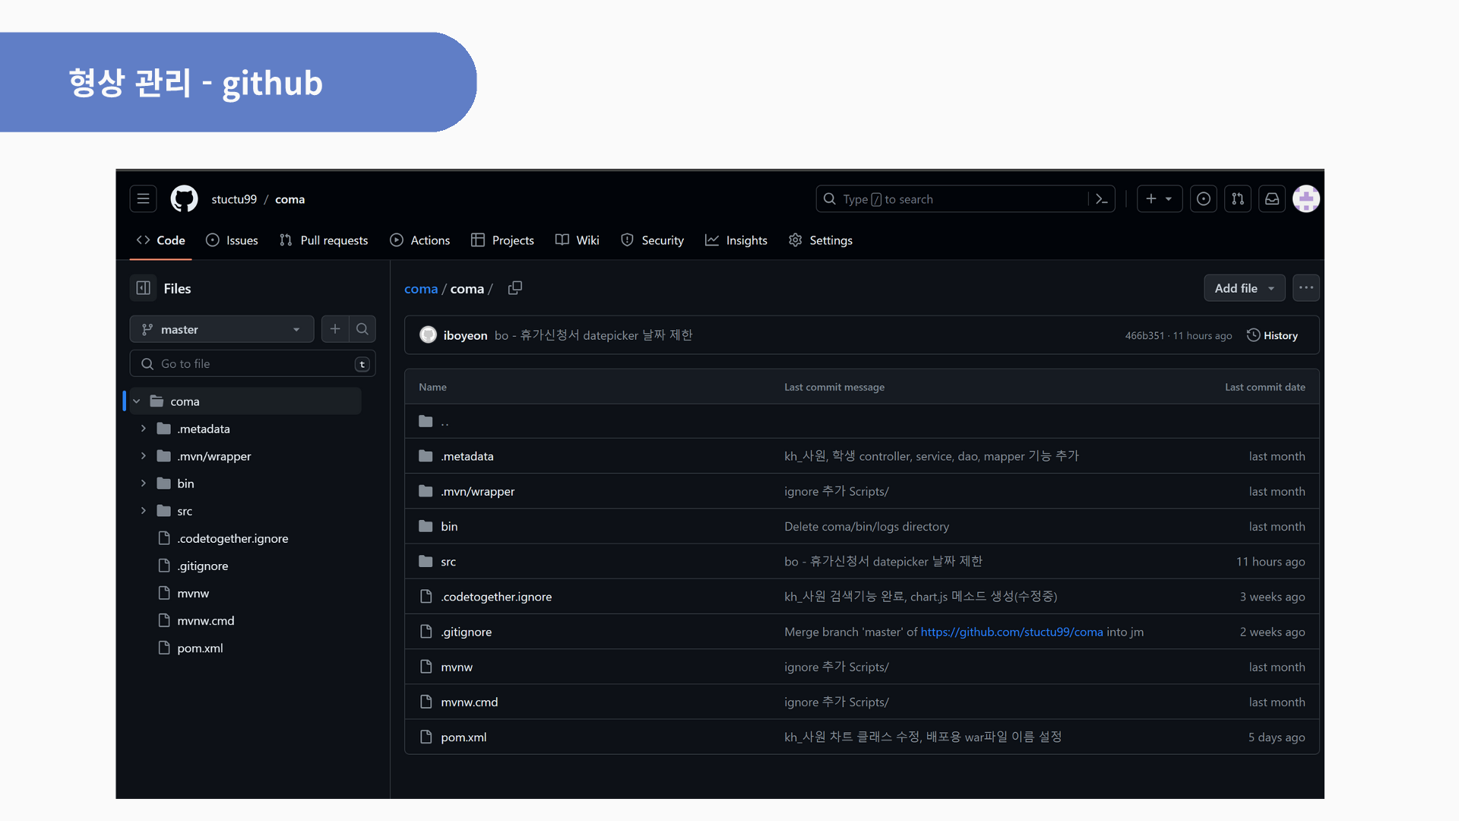
Task: Open the .mvn/wrapper folder in file table
Action: coord(477,491)
